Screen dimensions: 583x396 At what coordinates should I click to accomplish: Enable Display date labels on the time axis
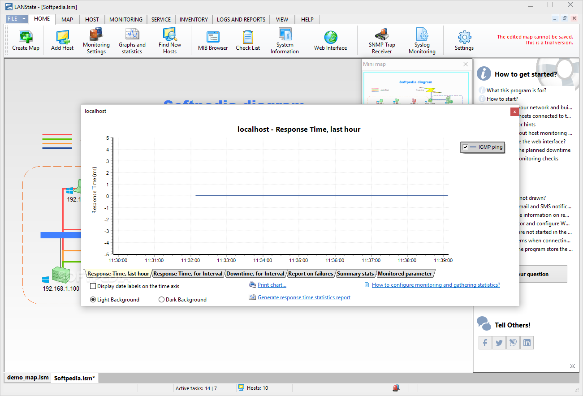(x=93, y=286)
